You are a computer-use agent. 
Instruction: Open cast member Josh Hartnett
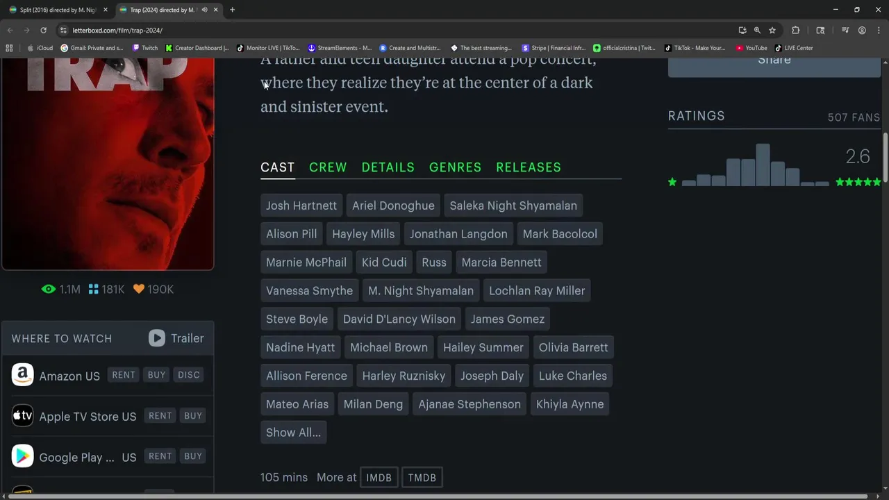coord(301,206)
